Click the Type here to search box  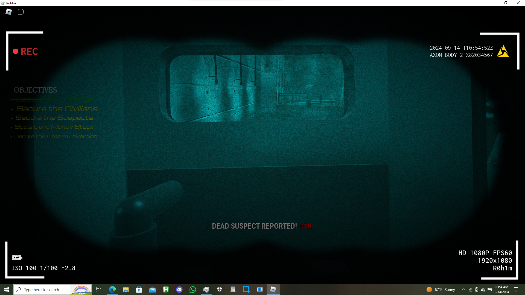(x=42, y=290)
